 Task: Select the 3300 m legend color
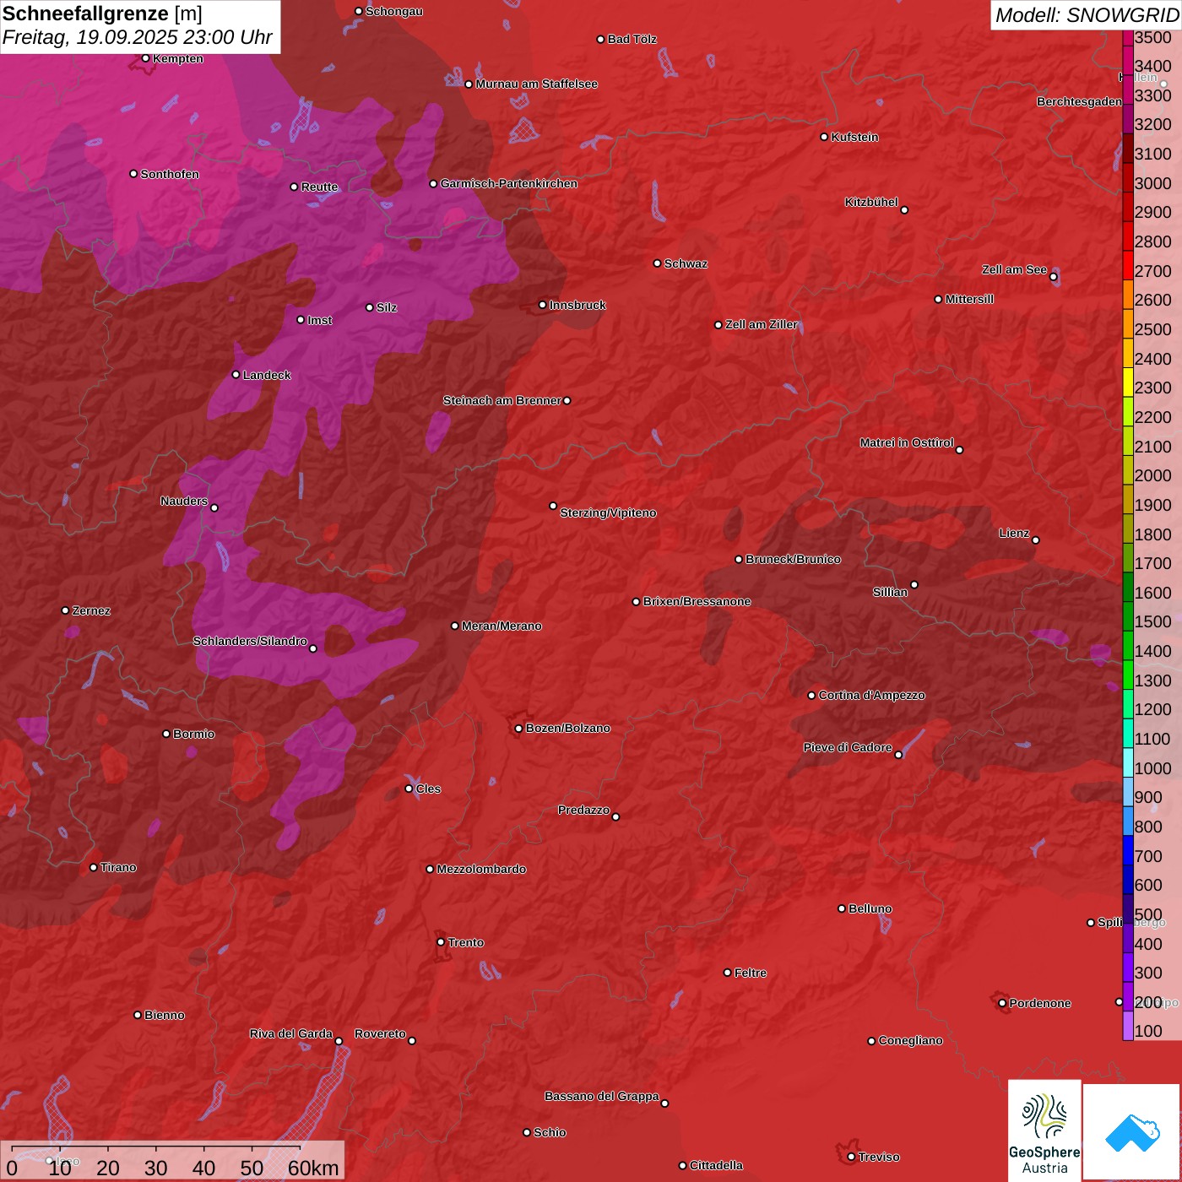(1128, 91)
